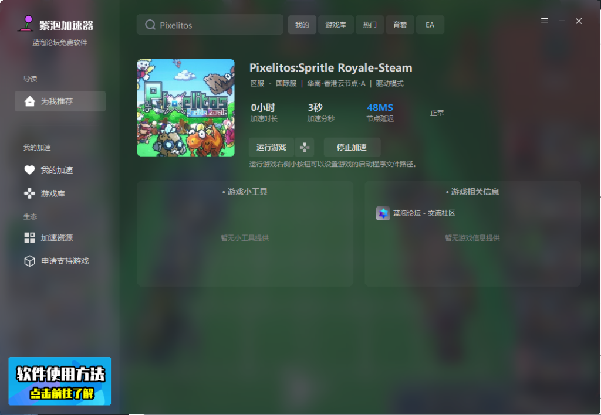Viewport: 601px width, 415px height.
Task: Click the grid icon beside 加速资源
Action: [29, 238]
